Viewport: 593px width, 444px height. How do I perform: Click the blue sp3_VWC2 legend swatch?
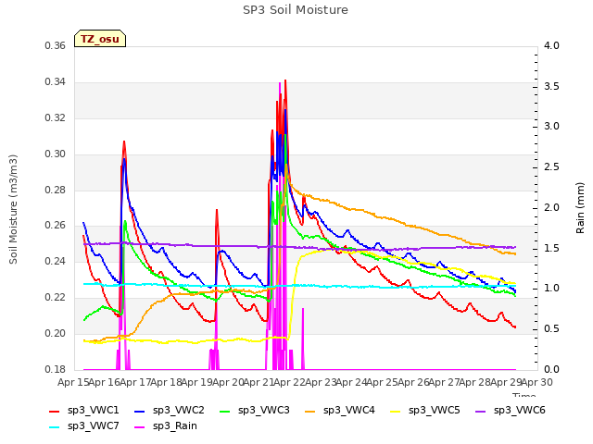tap(140, 412)
